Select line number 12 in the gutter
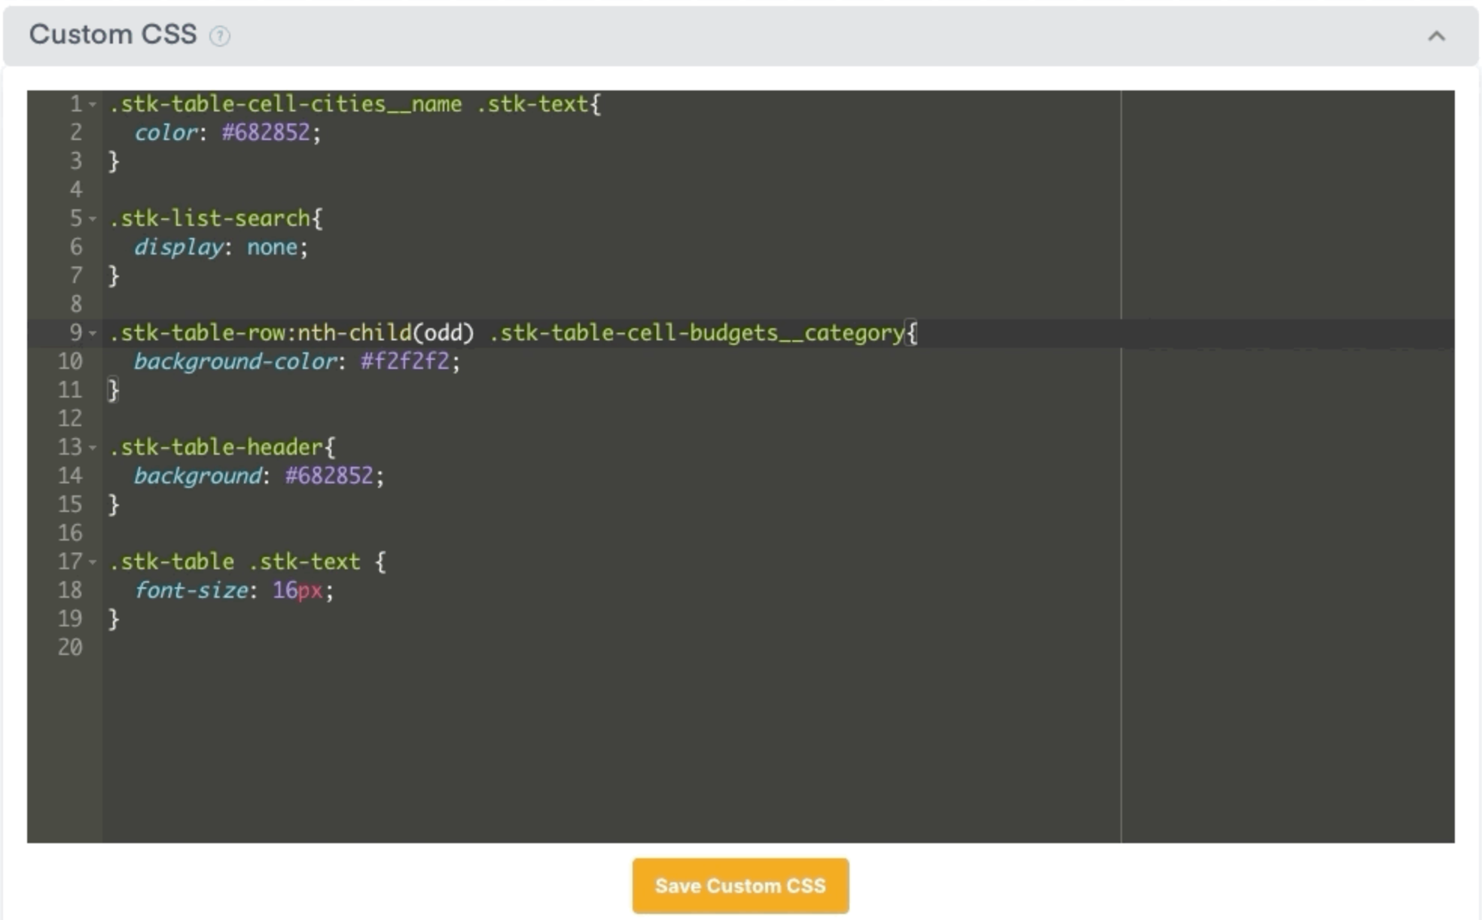The image size is (1482, 920). [x=70, y=419]
